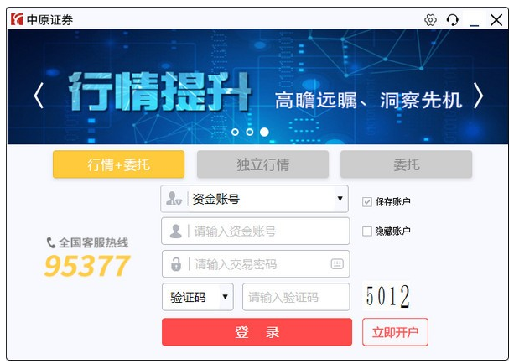The width and height of the screenshot is (514, 364).
Task: Refresh the 5012 captcha image
Action: coord(387,296)
